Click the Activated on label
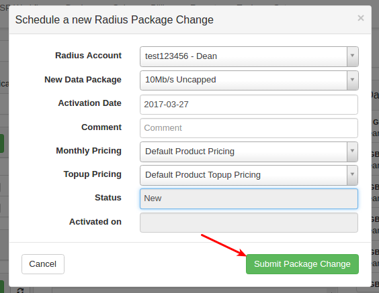The width and height of the screenshot is (379, 293). click(x=95, y=222)
